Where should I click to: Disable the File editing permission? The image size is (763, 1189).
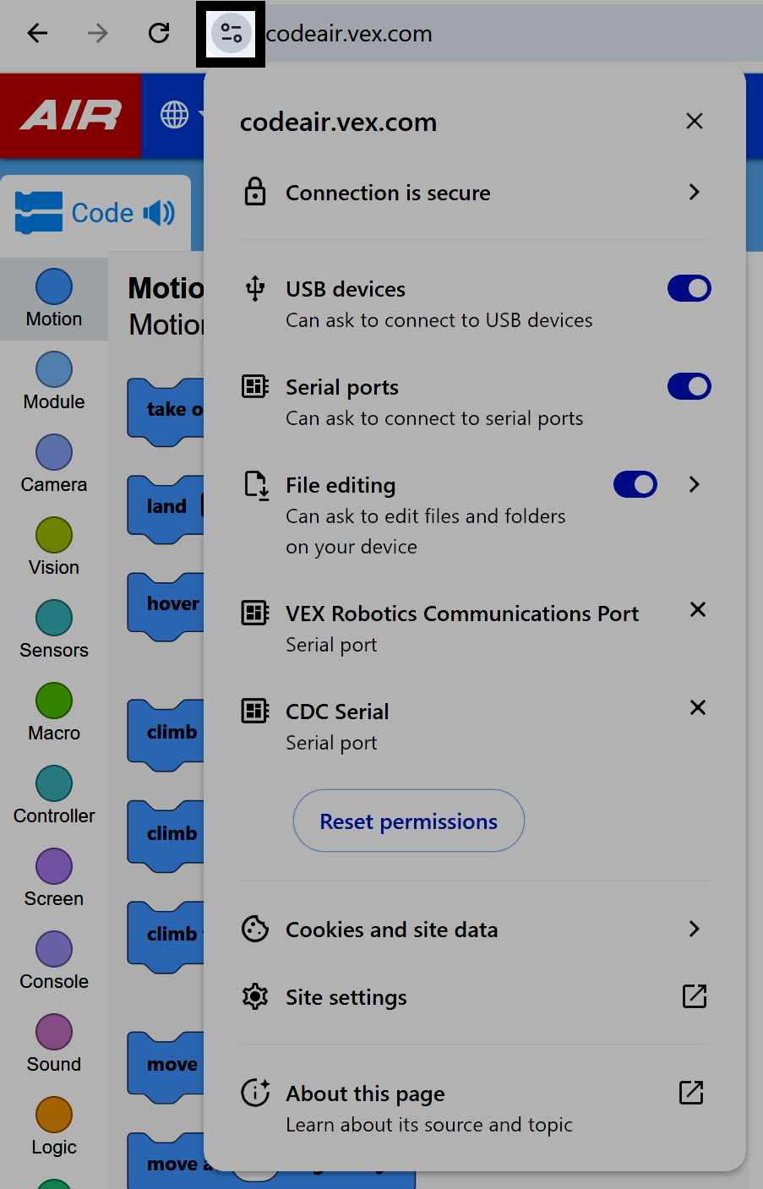(x=635, y=484)
